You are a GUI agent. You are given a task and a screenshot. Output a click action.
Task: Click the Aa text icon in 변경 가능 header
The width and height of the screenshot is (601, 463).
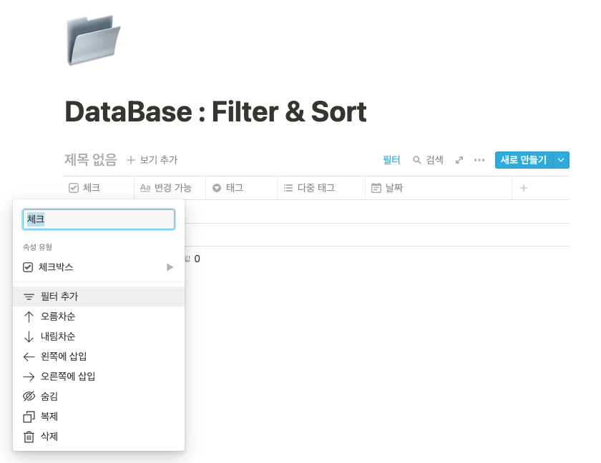point(145,188)
